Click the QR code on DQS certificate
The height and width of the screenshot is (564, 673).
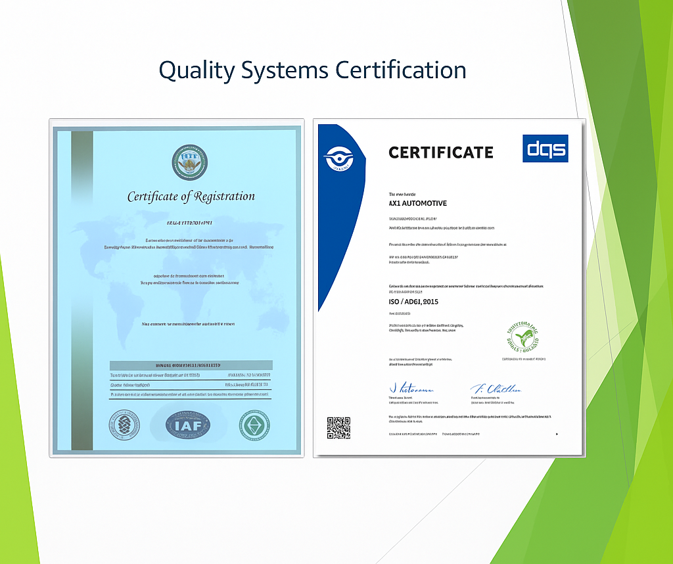tap(338, 428)
